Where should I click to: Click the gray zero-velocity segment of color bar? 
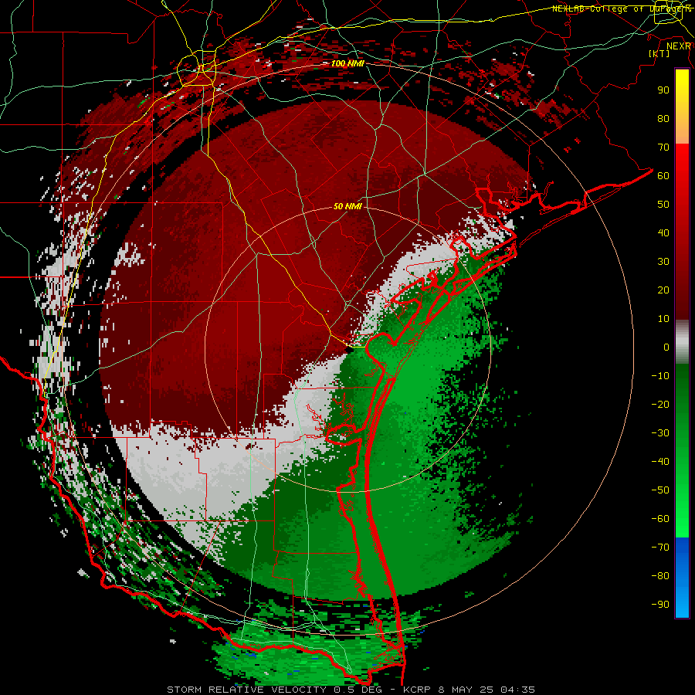(682, 342)
